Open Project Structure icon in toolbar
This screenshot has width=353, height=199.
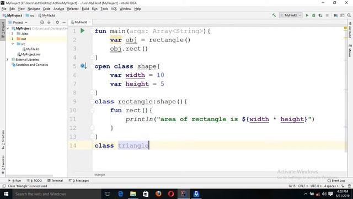tap(335, 15)
